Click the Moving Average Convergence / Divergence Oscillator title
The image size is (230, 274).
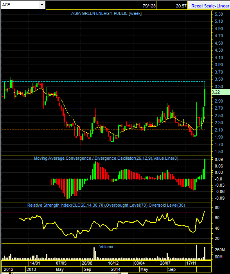point(106,158)
